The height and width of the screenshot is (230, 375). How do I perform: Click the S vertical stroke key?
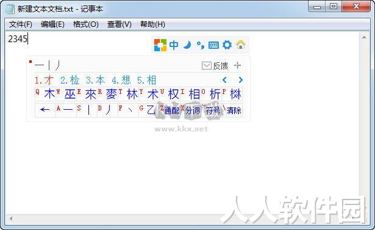(x=87, y=110)
